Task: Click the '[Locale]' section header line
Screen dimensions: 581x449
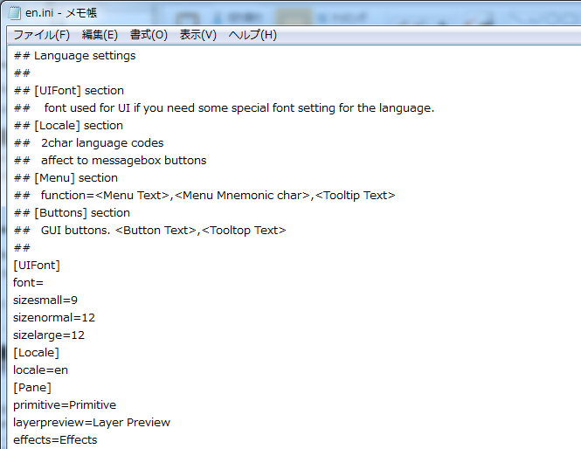Action: click(36, 353)
